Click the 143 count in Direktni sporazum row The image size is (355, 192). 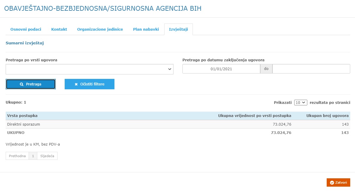[x=345, y=124]
